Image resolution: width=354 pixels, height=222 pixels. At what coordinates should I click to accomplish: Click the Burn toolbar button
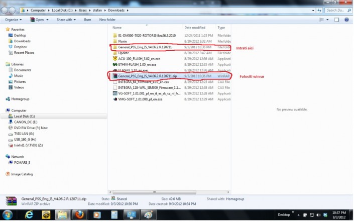[x=87, y=20]
